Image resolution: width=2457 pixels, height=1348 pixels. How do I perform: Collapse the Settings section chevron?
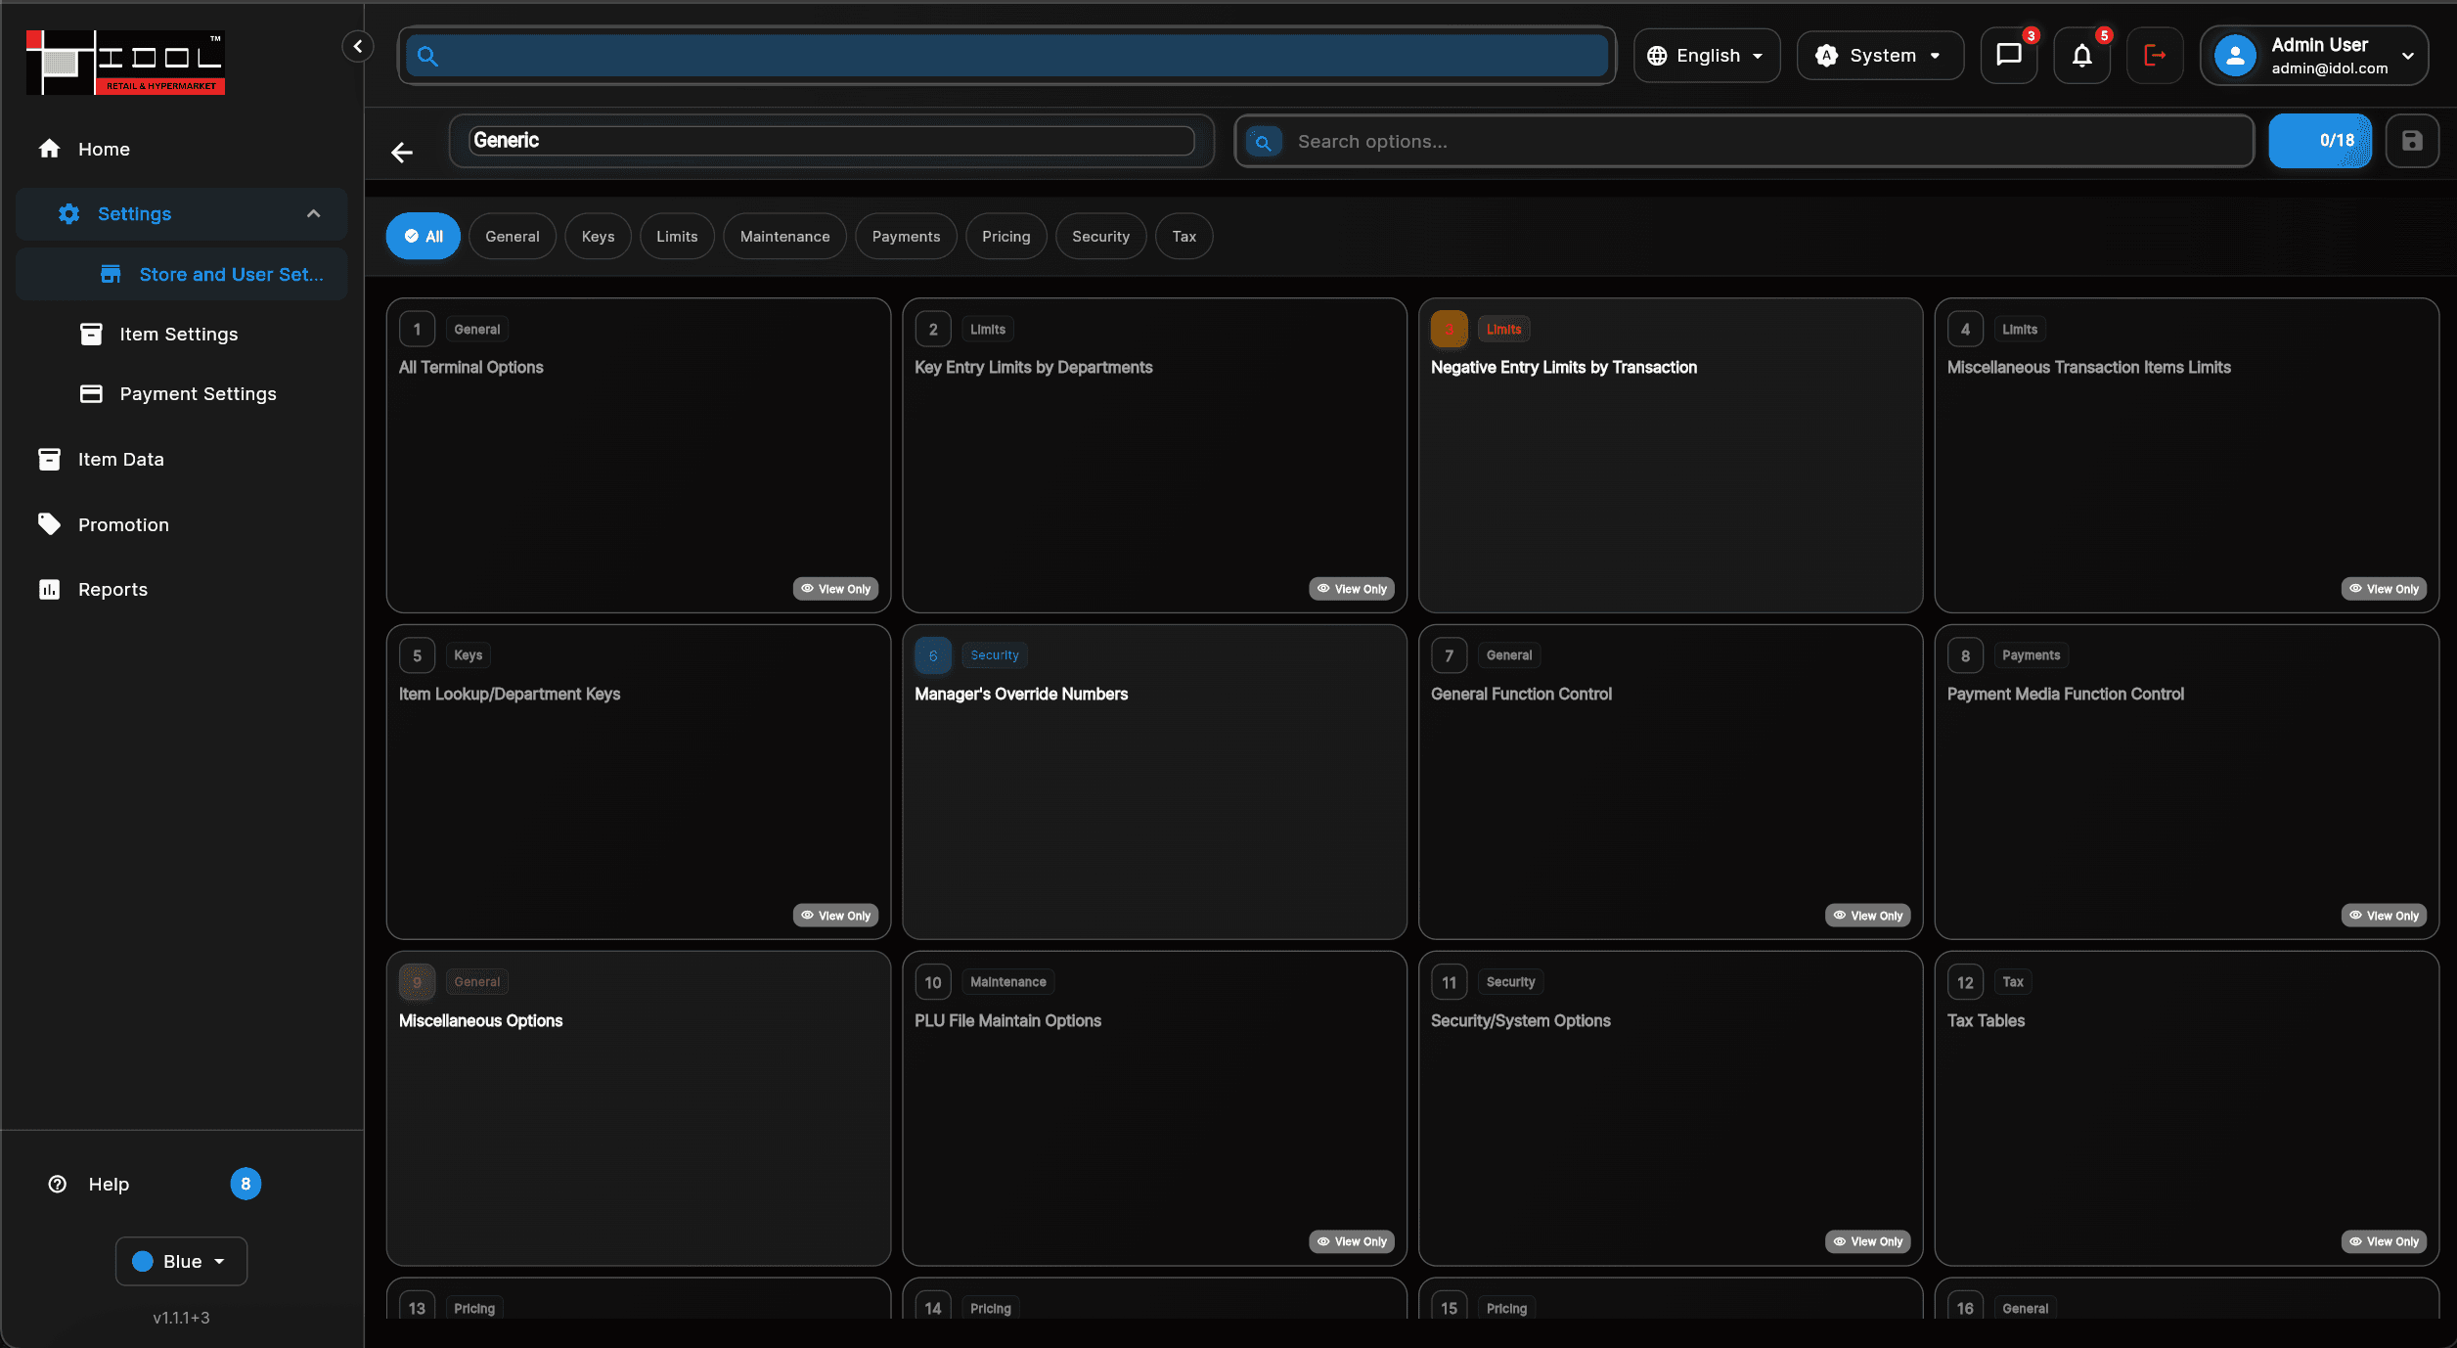point(313,213)
